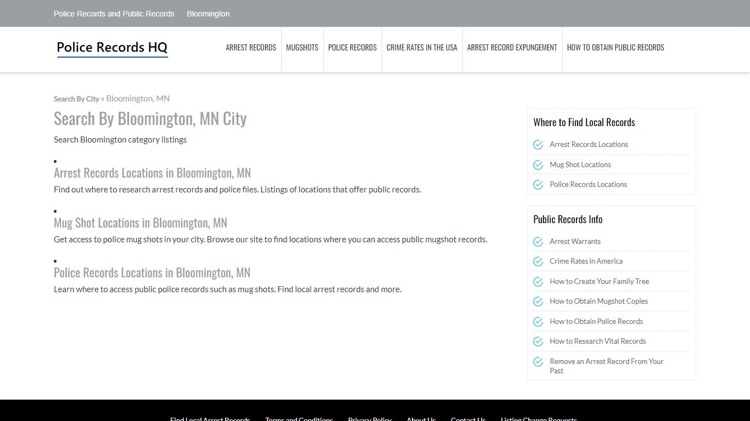Open sidebar Police Records Locations link

tap(588, 185)
